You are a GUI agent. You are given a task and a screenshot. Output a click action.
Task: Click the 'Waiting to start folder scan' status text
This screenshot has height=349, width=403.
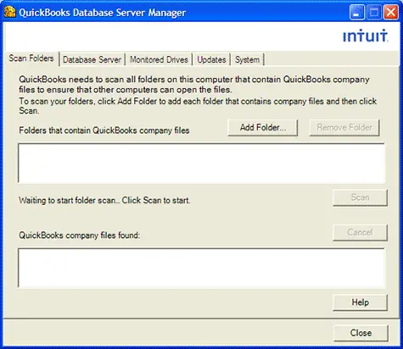point(104,201)
